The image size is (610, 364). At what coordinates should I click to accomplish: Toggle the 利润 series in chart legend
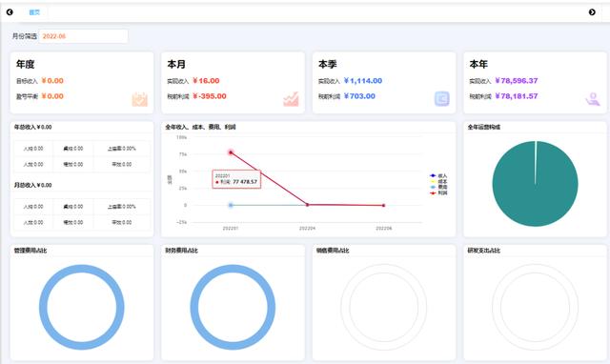[x=438, y=192]
